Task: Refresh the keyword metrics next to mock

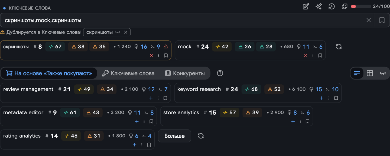Action: tap(339, 47)
